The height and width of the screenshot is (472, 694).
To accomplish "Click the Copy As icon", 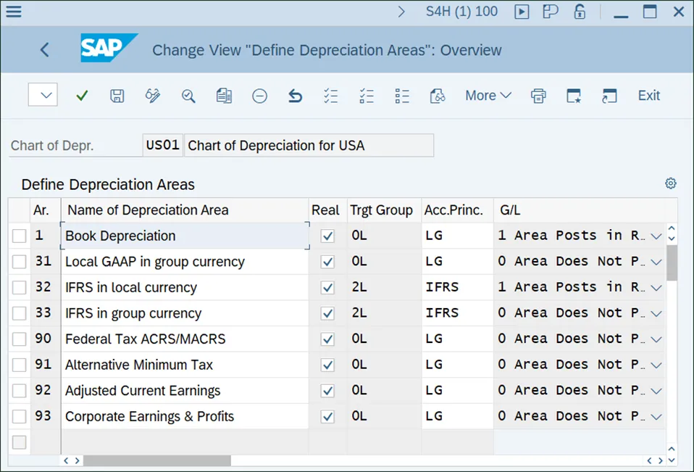I will (x=224, y=96).
